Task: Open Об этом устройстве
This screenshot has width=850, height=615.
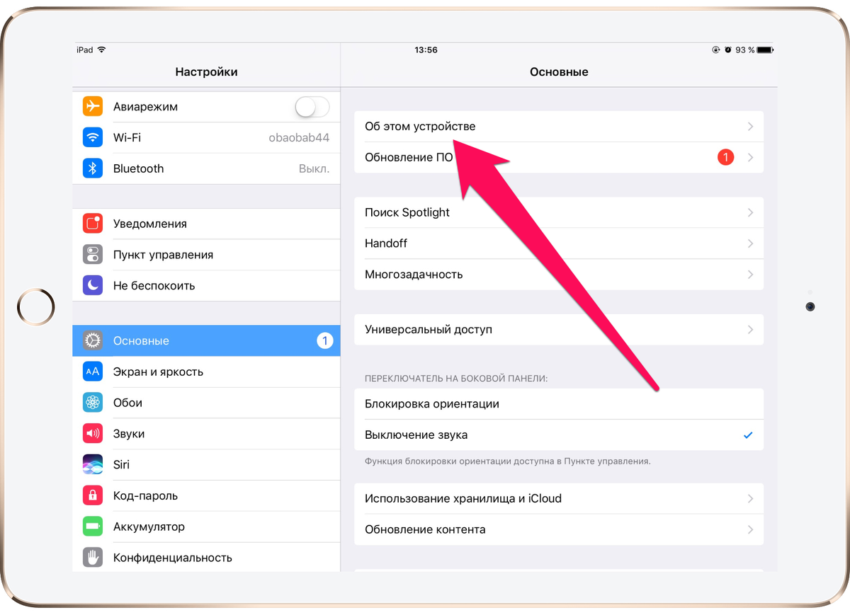Action: pyautogui.click(x=559, y=127)
